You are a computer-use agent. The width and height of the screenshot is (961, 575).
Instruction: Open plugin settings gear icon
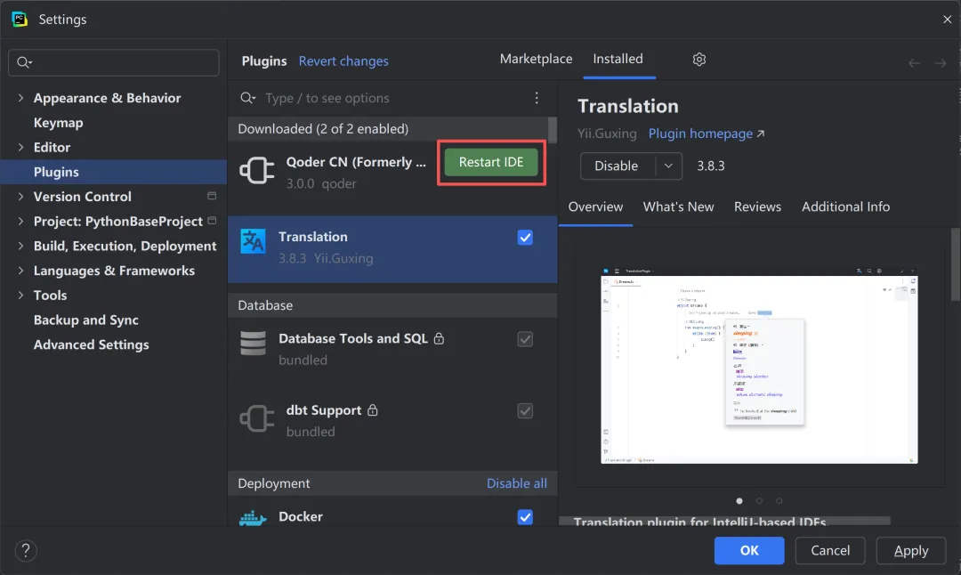[699, 60]
